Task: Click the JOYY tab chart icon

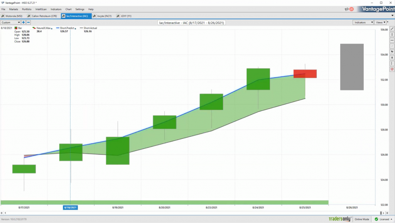Action: (x=118, y=16)
